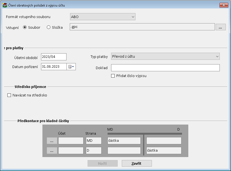Image resolution: width=231 pixels, height=171 pixels.
Task: Click into the Účetní období field
Action: (x=54, y=57)
